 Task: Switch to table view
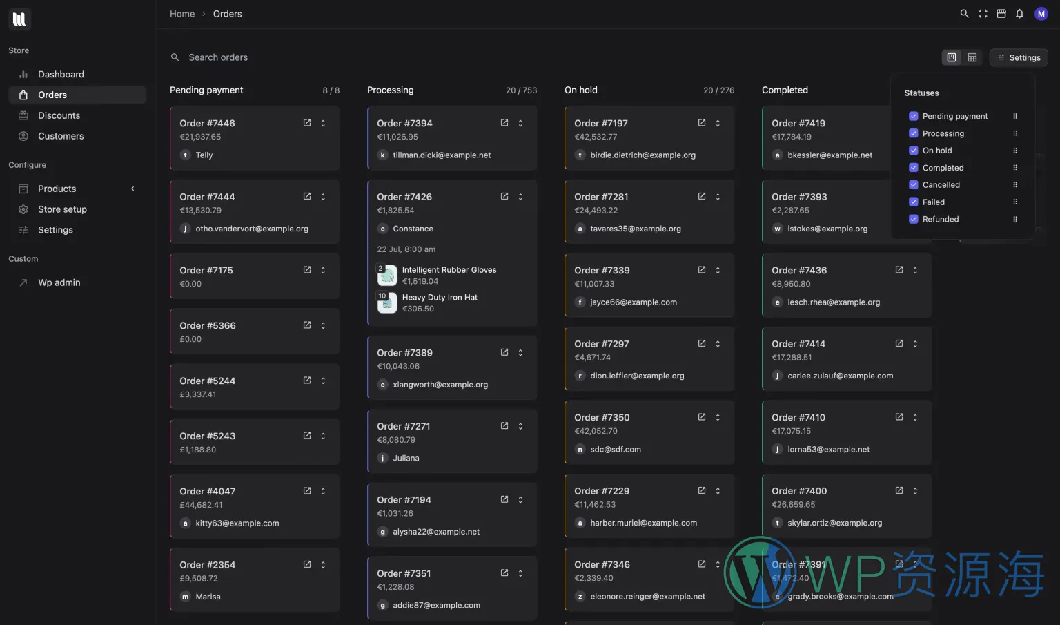[972, 57]
